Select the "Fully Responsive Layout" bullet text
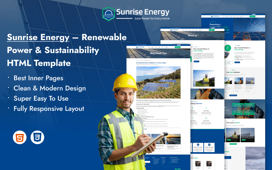Screen dimensions: 272x170 click(x=49, y=109)
